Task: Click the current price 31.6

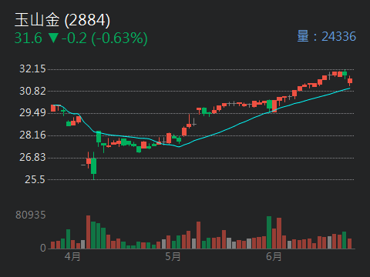Action: [29, 38]
